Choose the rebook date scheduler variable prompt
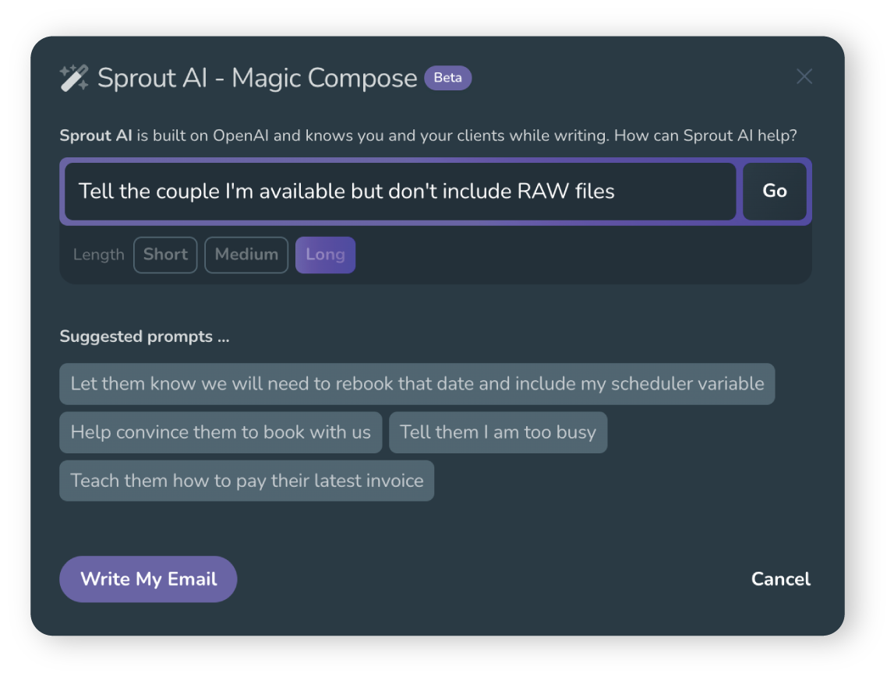Screen dimensions: 894x680 417,384
